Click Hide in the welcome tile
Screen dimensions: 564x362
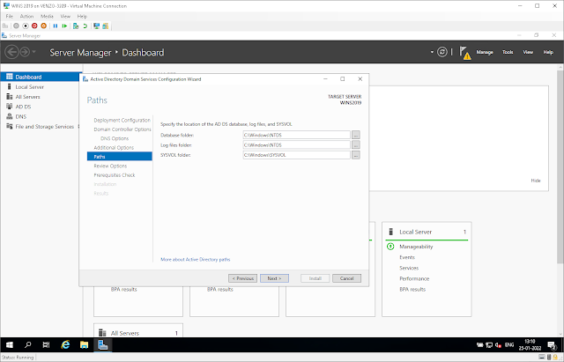tap(536, 181)
